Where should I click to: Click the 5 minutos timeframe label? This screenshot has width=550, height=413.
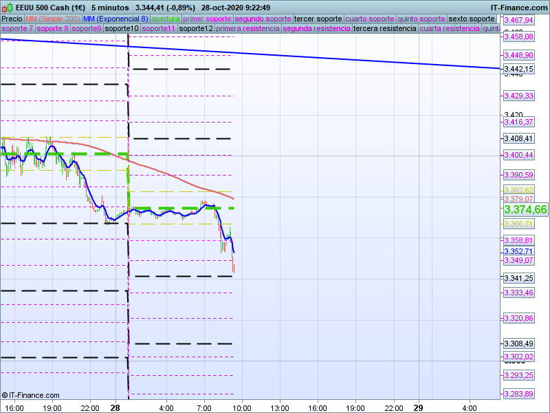pos(110,7)
